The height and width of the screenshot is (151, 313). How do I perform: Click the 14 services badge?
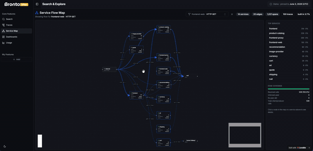pyautogui.click(x=243, y=14)
